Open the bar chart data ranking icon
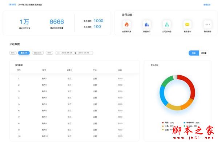The width and height of the screenshot is (218, 142). [147, 25]
